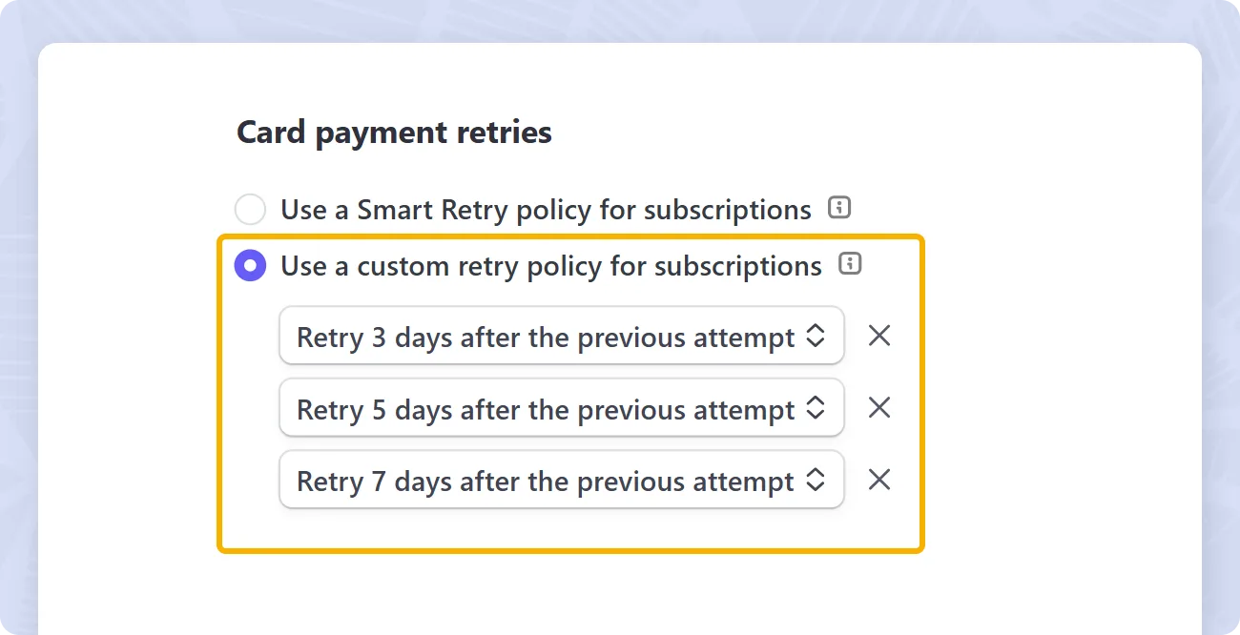Open the 'Retry 5 days after' dropdown
This screenshot has height=635, width=1240.
pos(562,408)
